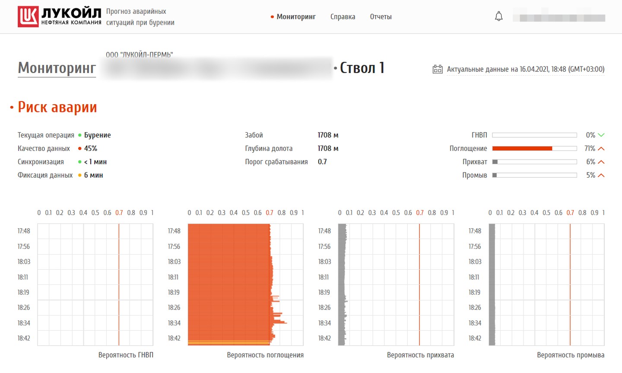
Task: Click the red up arrow next to Поглощение 71%
Action: [601, 148]
